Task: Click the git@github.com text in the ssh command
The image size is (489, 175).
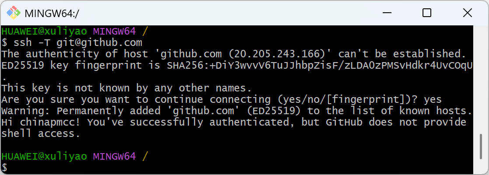Action: 99,43
